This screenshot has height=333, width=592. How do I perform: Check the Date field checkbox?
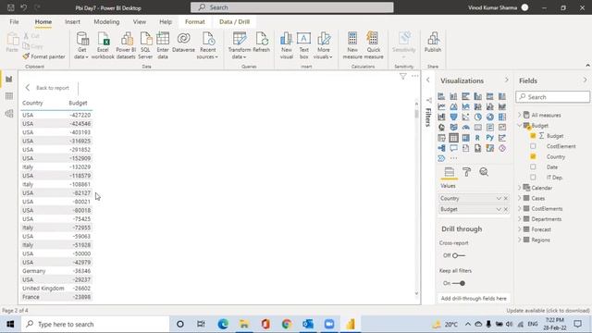[533, 166]
